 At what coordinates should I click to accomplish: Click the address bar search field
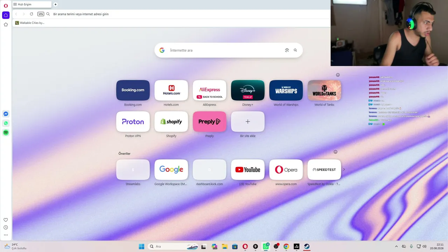click(189, 14)
